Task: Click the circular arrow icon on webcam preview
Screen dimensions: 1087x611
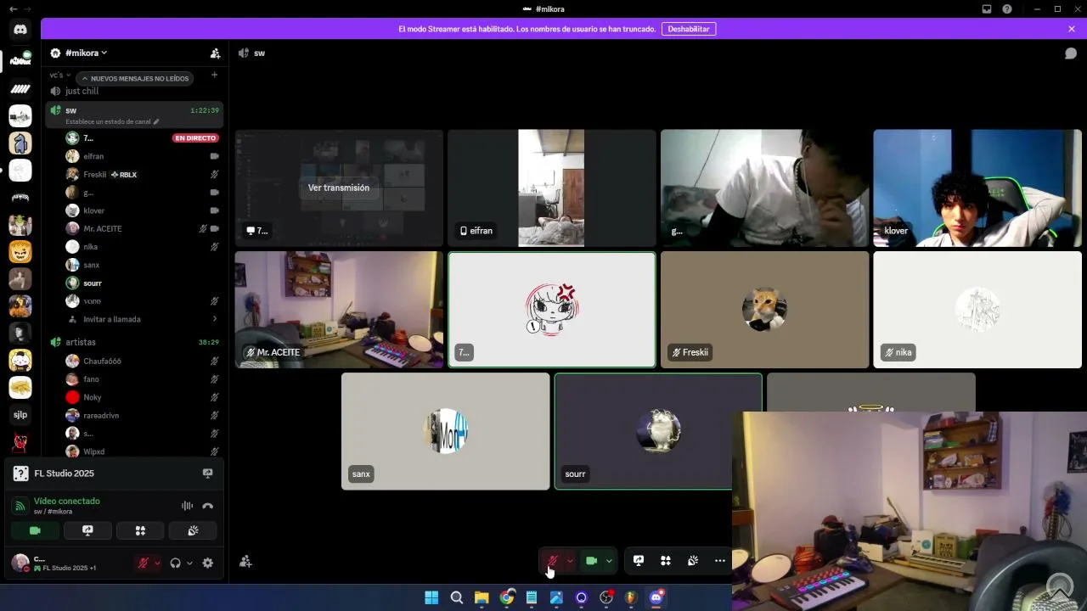Action: click(x=1060, y=586)
